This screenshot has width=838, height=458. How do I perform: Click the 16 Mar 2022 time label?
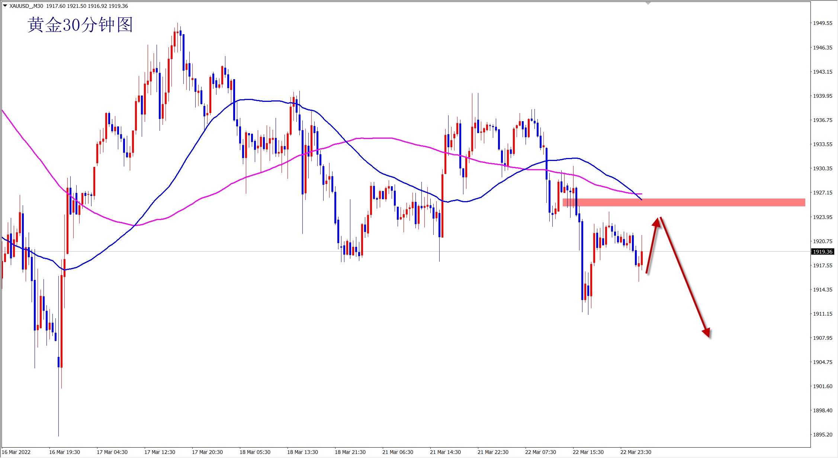(16, 452)
